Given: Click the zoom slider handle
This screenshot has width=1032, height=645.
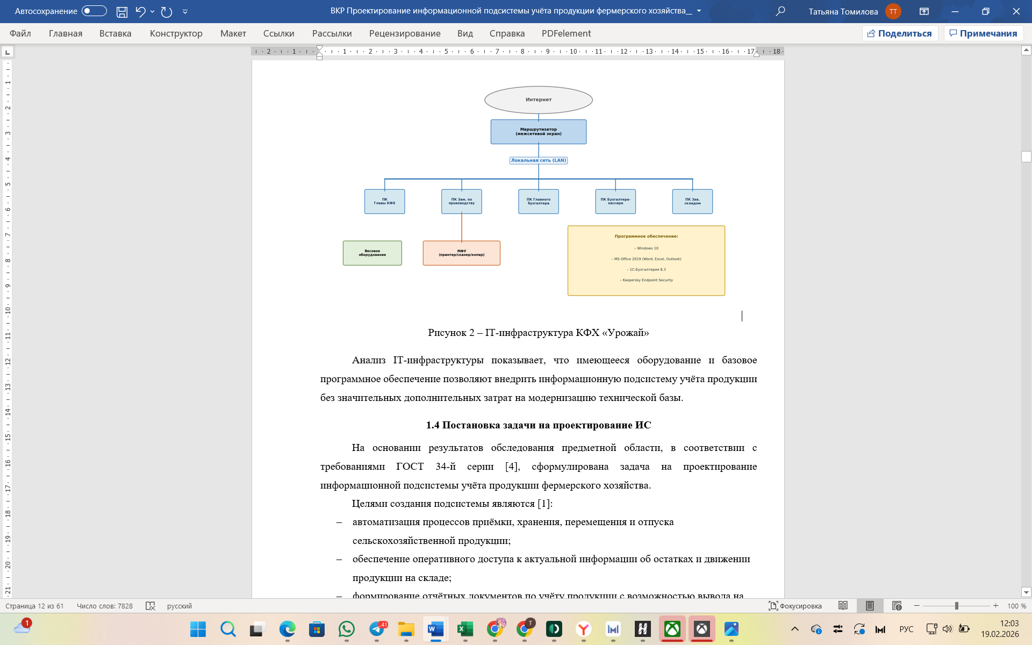Looking at the screenshot, I should [956, 606].
